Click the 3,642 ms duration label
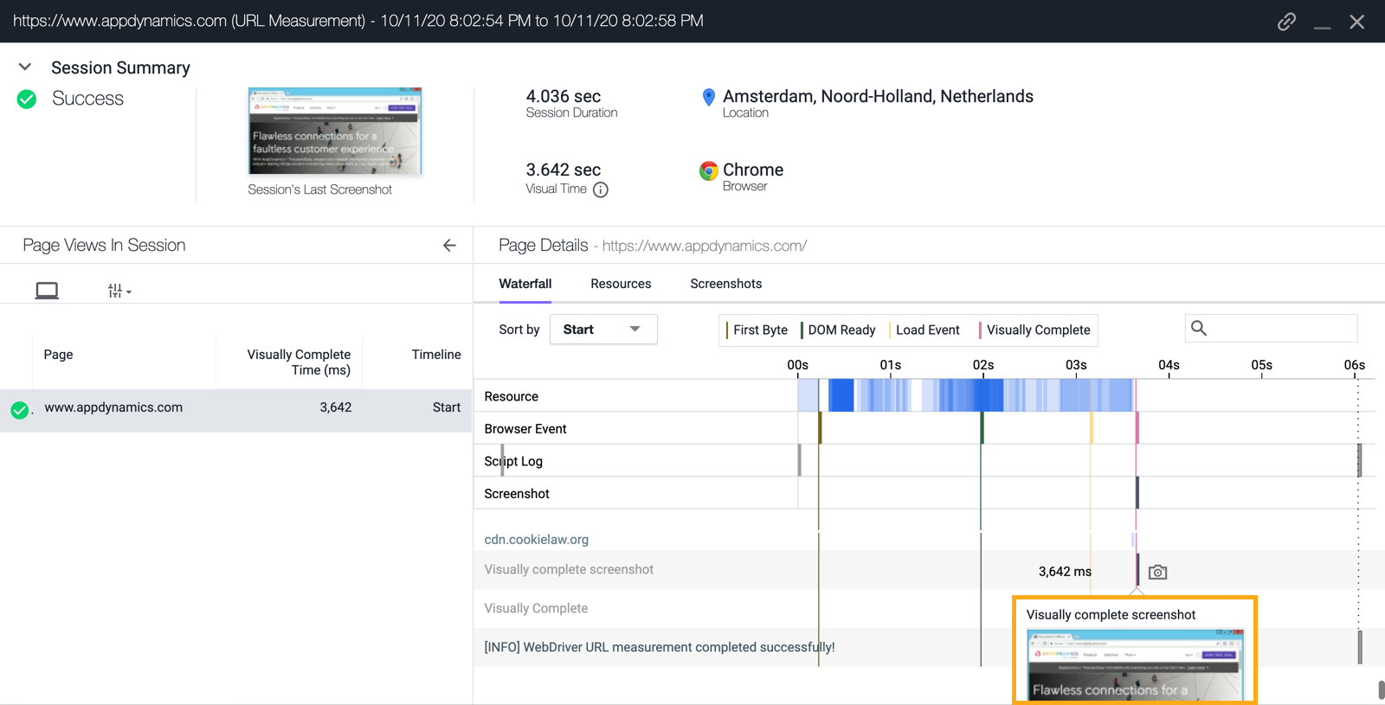Viewport: 1385px width, 705px height. (x=1065, y=572)
